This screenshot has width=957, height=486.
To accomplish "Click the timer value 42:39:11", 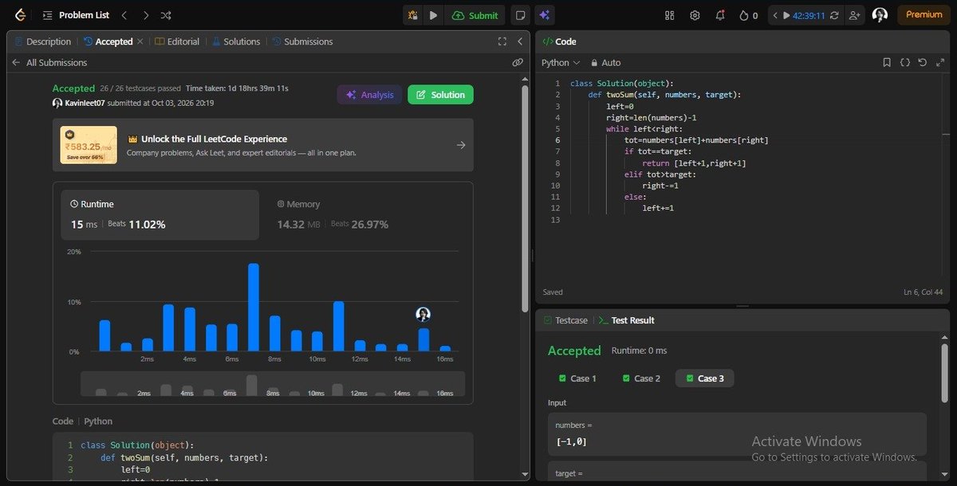I will [809, 14].
